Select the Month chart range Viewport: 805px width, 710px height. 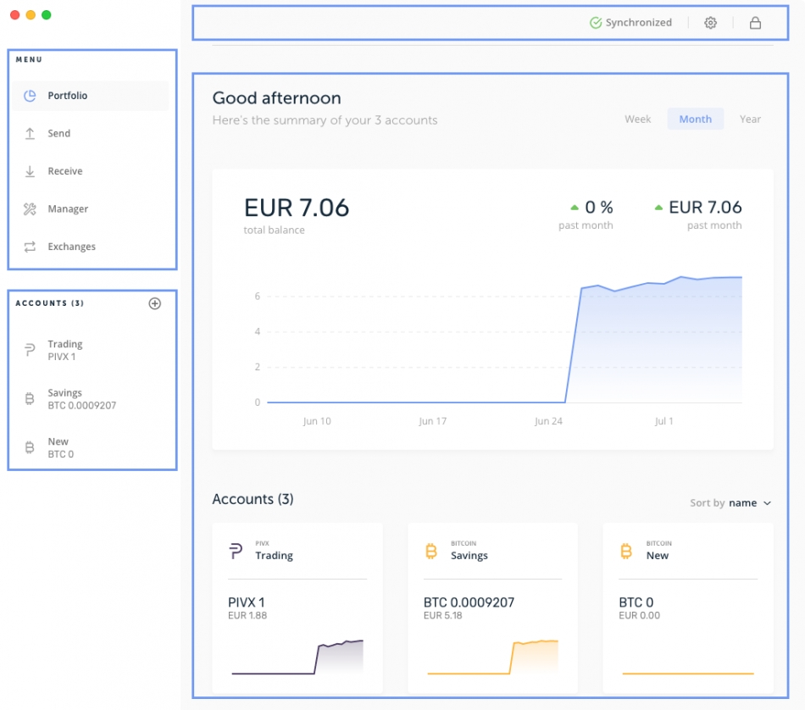[x=695, y=119]
